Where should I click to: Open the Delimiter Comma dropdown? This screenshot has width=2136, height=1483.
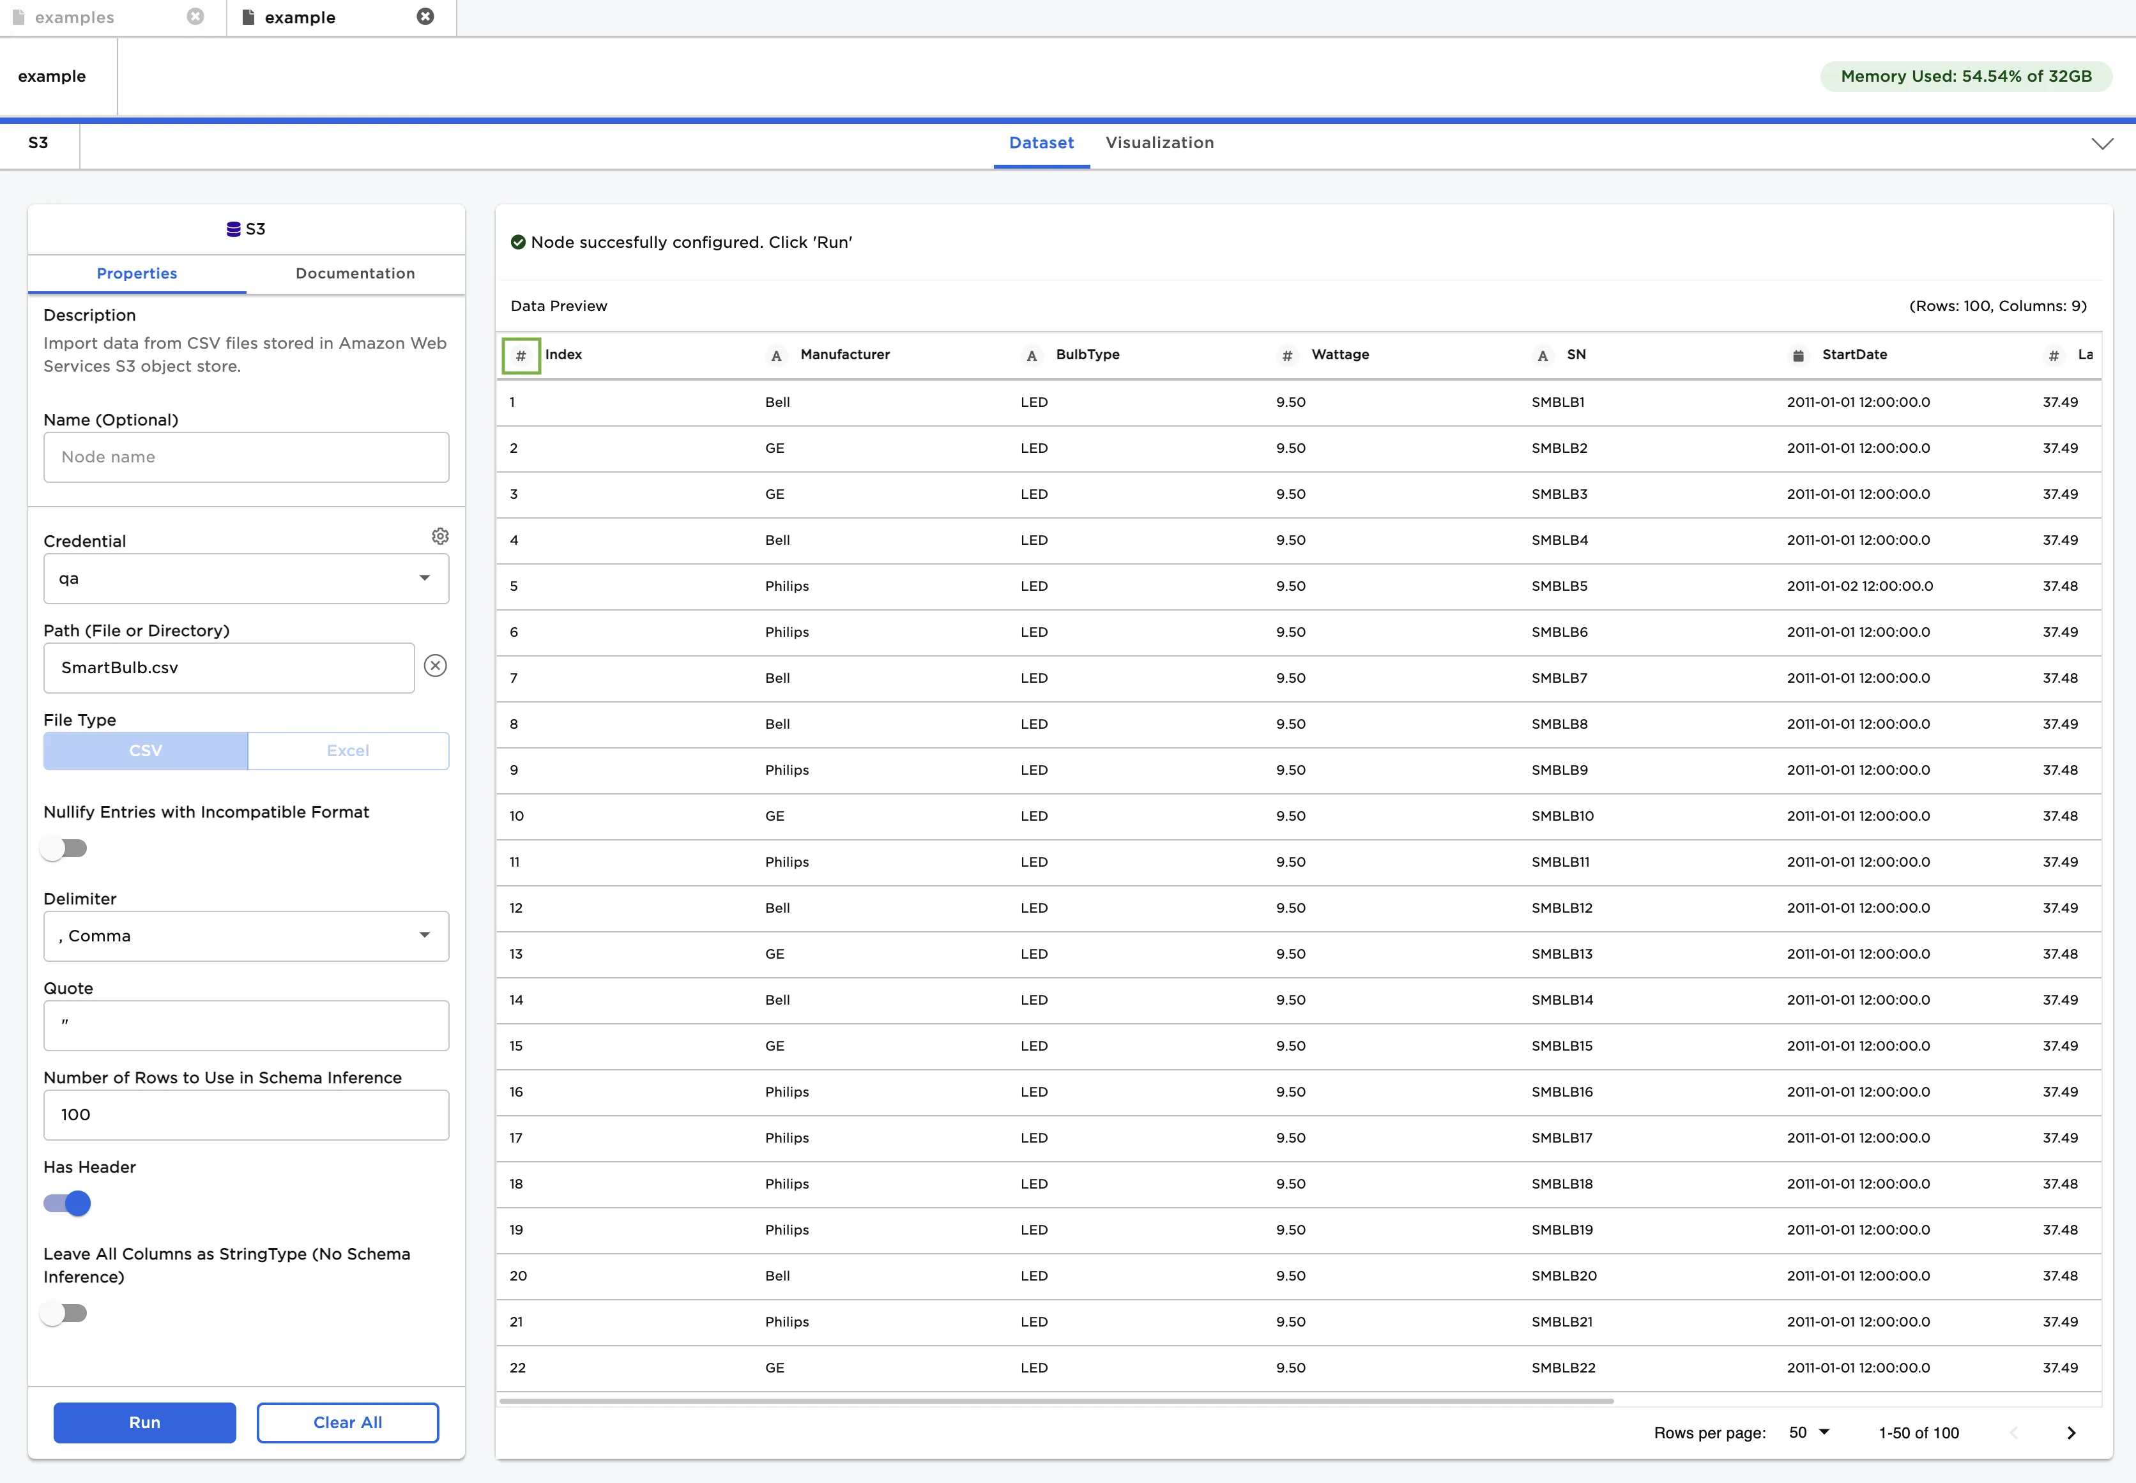246,936
